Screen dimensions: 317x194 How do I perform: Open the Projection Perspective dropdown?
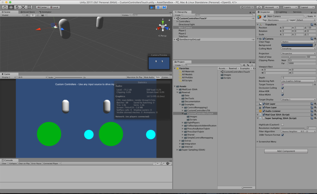298,54
